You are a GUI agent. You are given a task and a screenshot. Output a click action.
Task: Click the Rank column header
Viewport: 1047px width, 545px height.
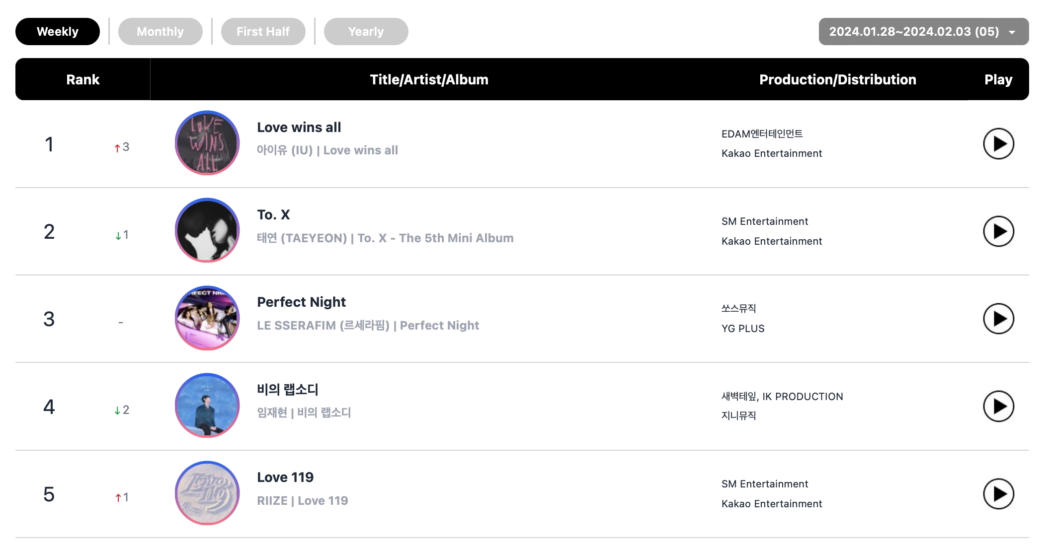pos(83,79)
